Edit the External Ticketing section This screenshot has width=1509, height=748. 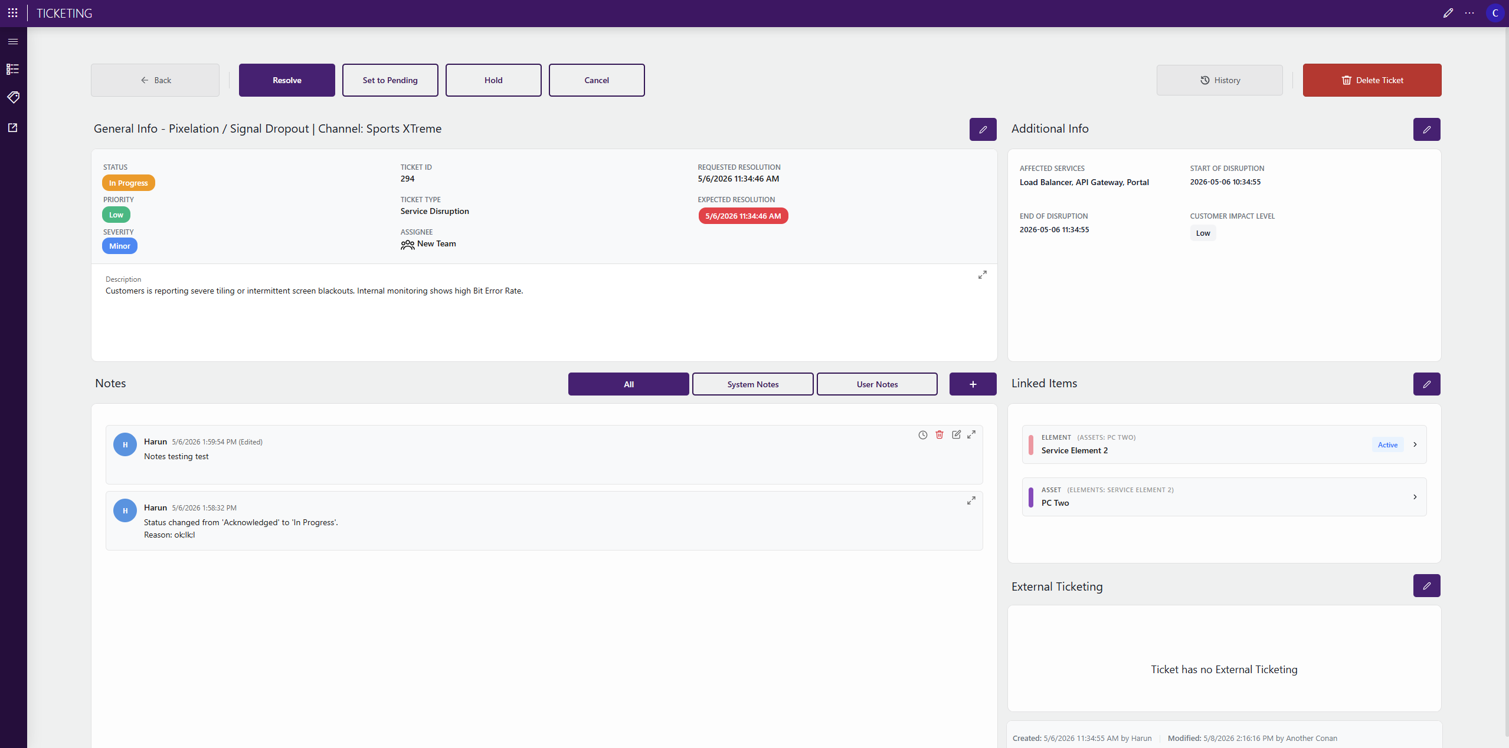pos(1426,586)
